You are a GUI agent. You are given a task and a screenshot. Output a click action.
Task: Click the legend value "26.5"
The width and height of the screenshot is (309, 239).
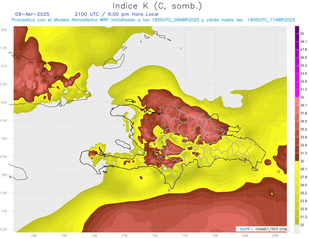pyautogui.click(x=304, y=185)
